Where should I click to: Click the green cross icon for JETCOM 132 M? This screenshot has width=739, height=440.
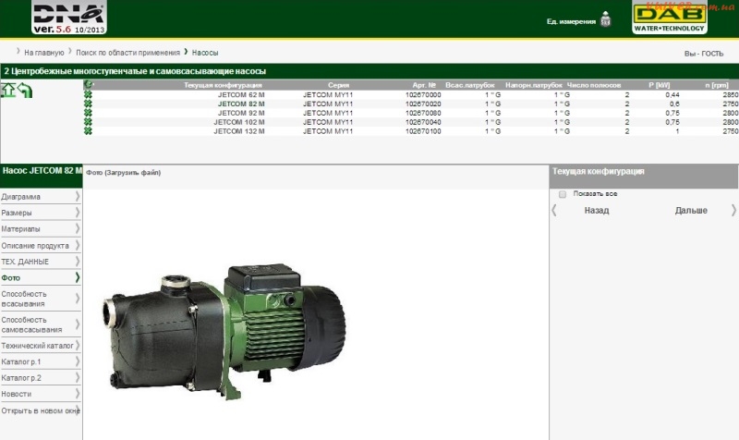88,131
